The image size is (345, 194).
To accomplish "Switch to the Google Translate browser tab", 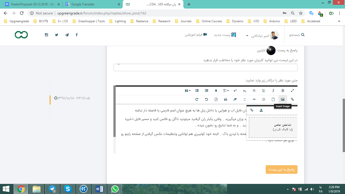I will [92, 4].
